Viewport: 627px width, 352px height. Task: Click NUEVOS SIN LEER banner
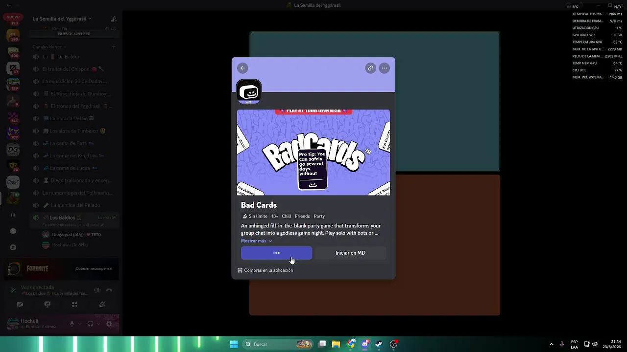74,34
